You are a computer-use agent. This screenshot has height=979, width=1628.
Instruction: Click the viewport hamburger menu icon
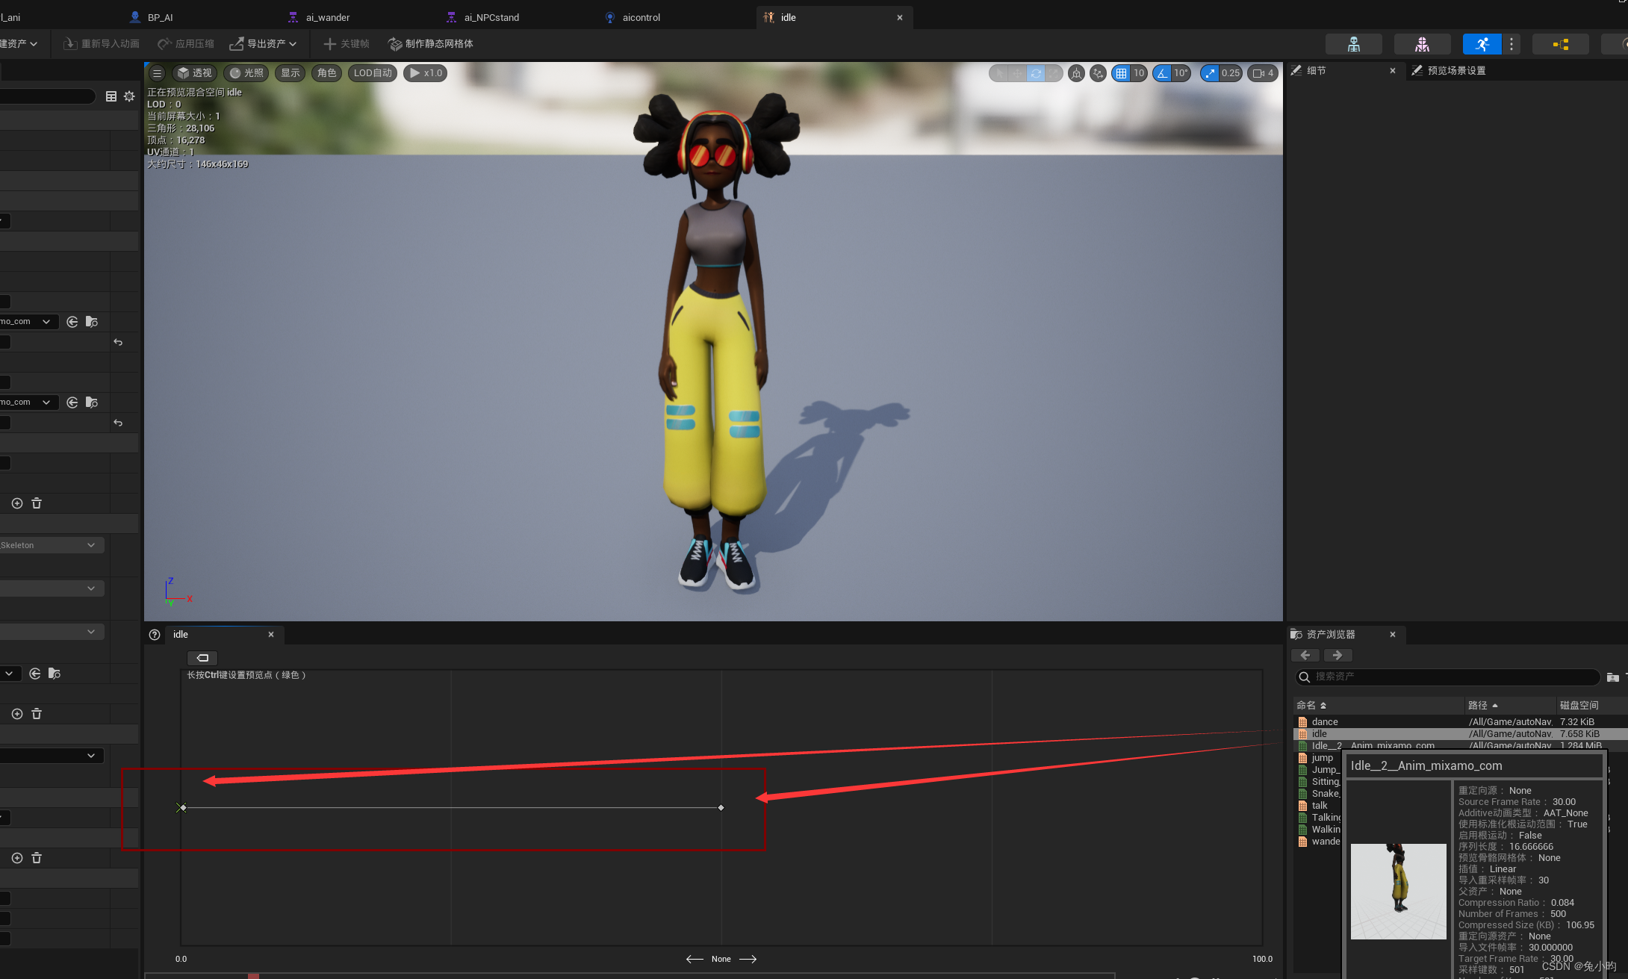(157, 73)
